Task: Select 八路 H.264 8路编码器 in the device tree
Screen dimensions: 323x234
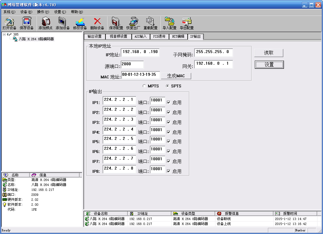Action: pos(36,39)
